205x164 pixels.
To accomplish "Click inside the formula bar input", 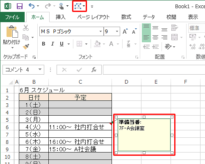I will coord(154,70).
